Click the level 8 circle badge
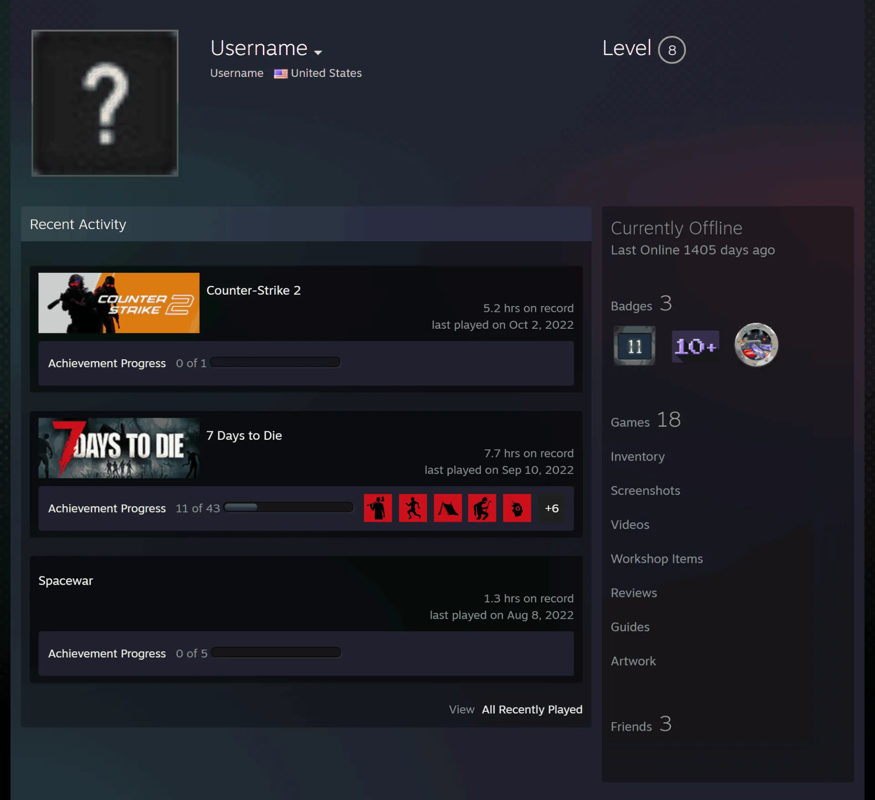Image resolution: width=875 pixels, height=800 pixels. (672, 50)
